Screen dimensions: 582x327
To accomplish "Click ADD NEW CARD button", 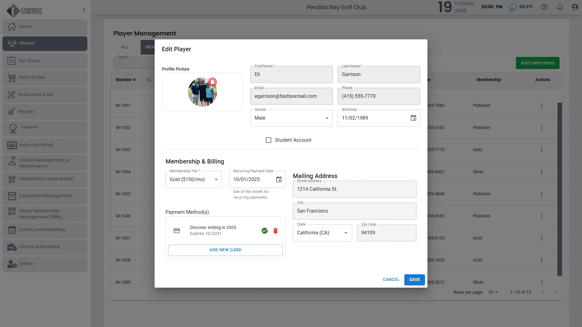I will tap(225, 250).
